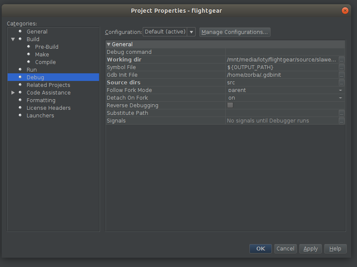Click the Cancel button
Screen dimensions: 357x267
click(285, 248)
